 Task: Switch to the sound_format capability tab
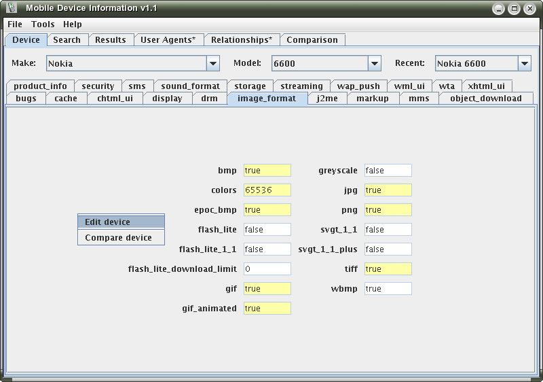pyautogui.click(x=190, y=86)
